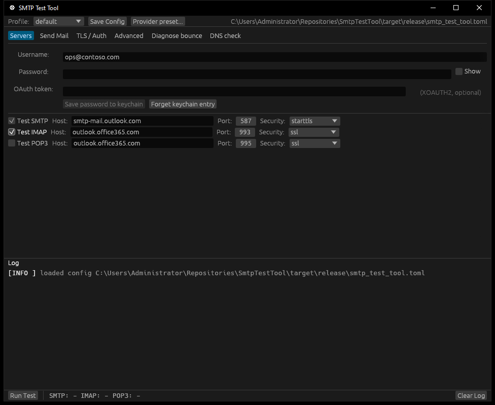The image size is (495, 405).
Task: Click the [INFO ] loaded config log line
Action: click(x=216, y=273)
